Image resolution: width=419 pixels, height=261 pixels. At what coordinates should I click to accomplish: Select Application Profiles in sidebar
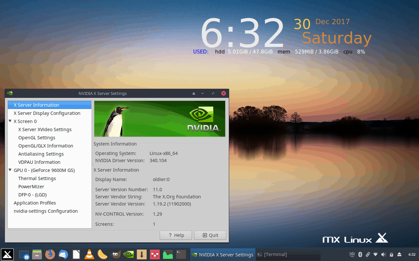click(x=35, y=203)
